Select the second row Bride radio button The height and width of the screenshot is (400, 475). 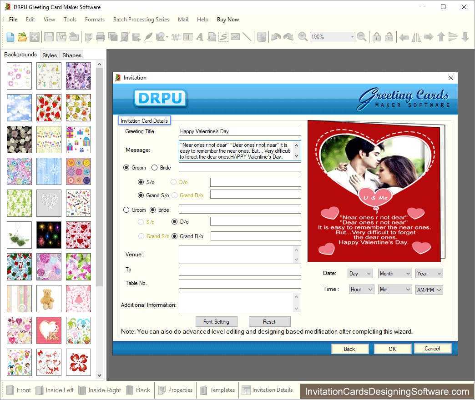coord(153,210)
